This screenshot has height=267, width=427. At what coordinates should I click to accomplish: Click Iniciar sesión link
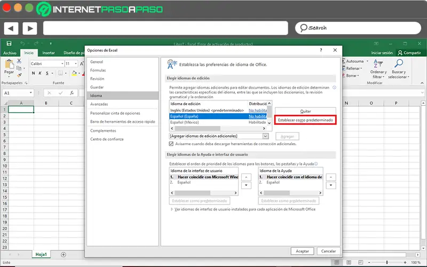382,52
